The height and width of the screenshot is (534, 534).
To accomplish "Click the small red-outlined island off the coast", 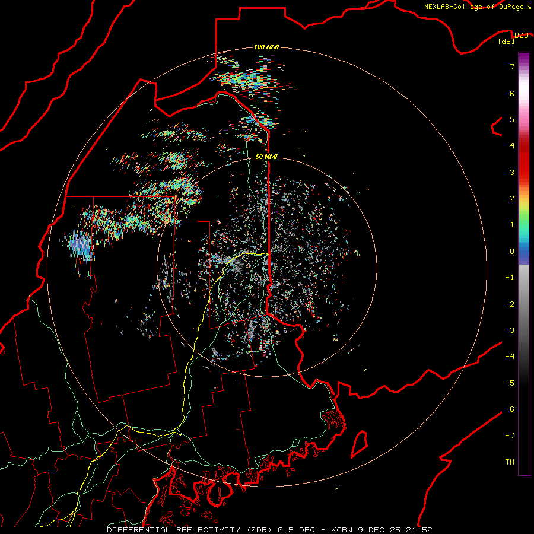I will coord(360,444).
